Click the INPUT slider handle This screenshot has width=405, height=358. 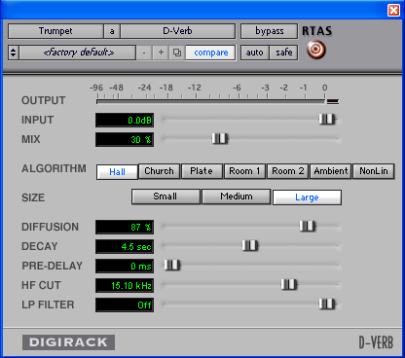coord(327,120)
